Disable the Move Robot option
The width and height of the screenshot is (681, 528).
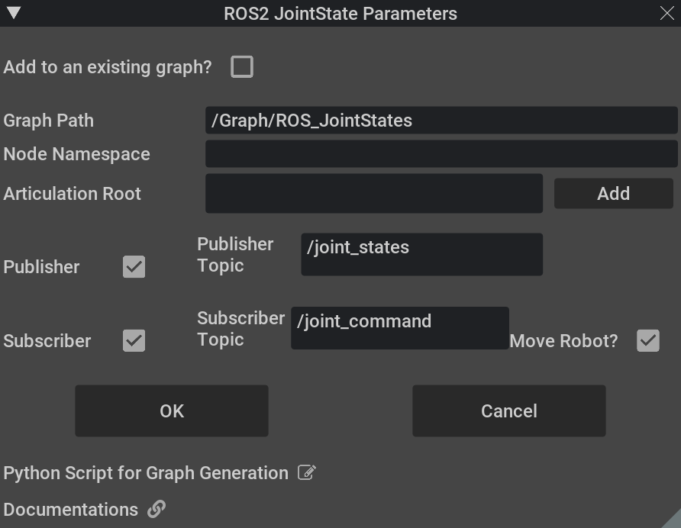648,340
